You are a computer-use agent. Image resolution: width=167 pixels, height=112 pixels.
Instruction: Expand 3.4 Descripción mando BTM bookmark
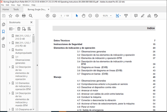click(10, 93)
